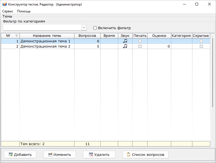Viewport: 216px width, 163px height.
Task: Click the application icon in the title bar
Action: (4, 4)
